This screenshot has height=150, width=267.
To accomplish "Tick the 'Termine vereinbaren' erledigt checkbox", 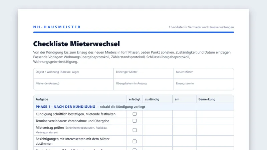I will pos(135,121).
